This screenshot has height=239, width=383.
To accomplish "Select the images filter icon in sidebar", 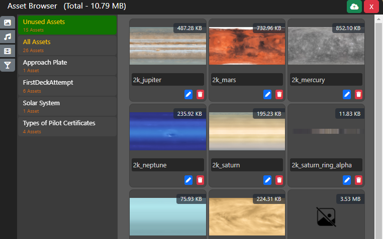I will 8,23.
